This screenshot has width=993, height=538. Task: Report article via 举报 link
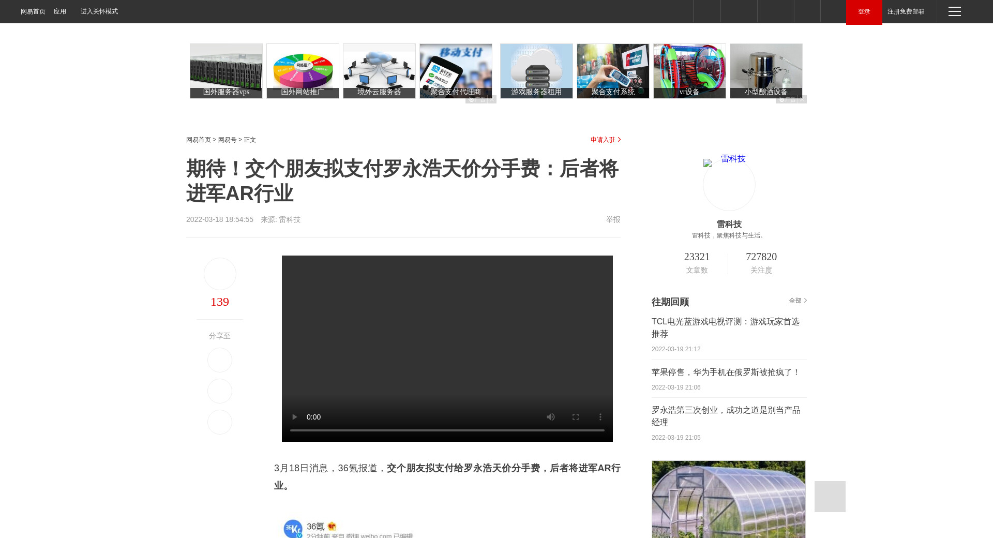[613, 219]
